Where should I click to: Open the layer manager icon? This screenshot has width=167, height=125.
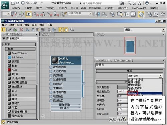(112, 14)
